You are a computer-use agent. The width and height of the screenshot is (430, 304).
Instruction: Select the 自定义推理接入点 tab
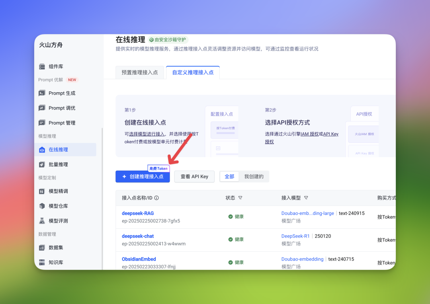click(193, 72)
